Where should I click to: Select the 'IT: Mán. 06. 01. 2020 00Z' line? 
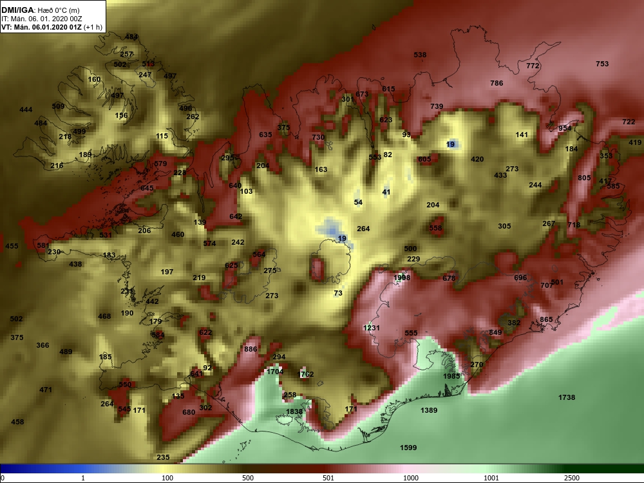(x=41, y=19)
